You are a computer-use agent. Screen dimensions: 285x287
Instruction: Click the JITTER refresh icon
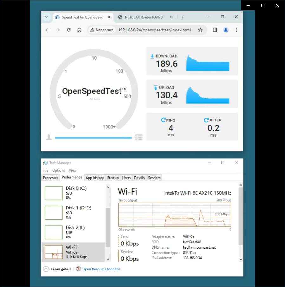206,120
